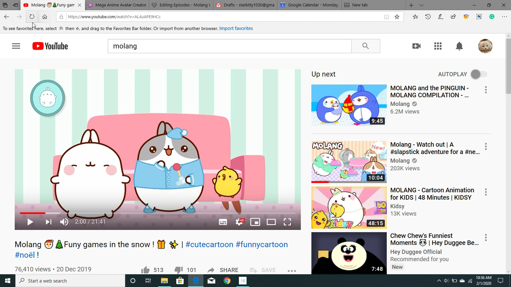The width and height of the screenshot is (511, 287).
Task: Open options menu on MOLANG PINGUIN video
Action: (486, 90)
